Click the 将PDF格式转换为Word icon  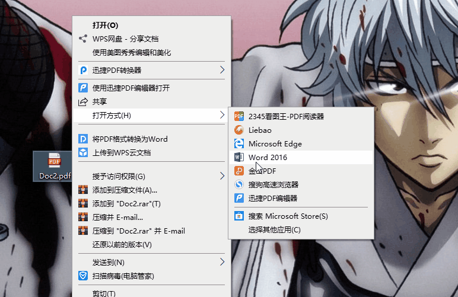click(x=83, y=139)
